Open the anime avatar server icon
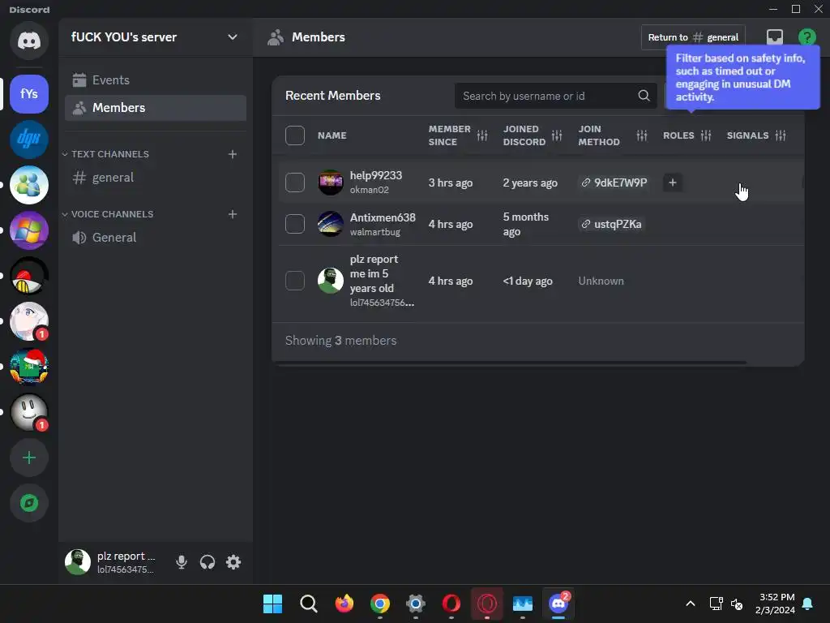The height and width of the screenshot is (623, 830). [29, 321]
